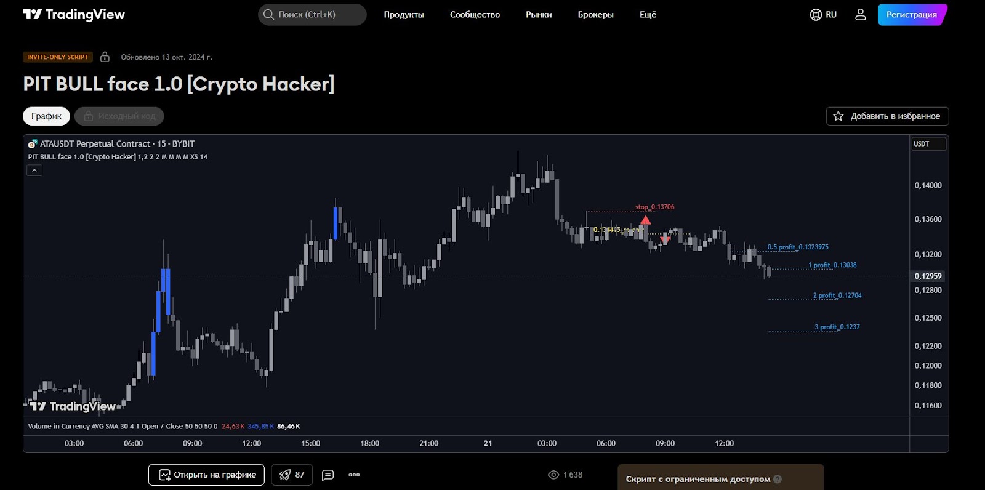Click the 2 profit_0.12704 label
985x490 pixels.
(x=837, y=295)
